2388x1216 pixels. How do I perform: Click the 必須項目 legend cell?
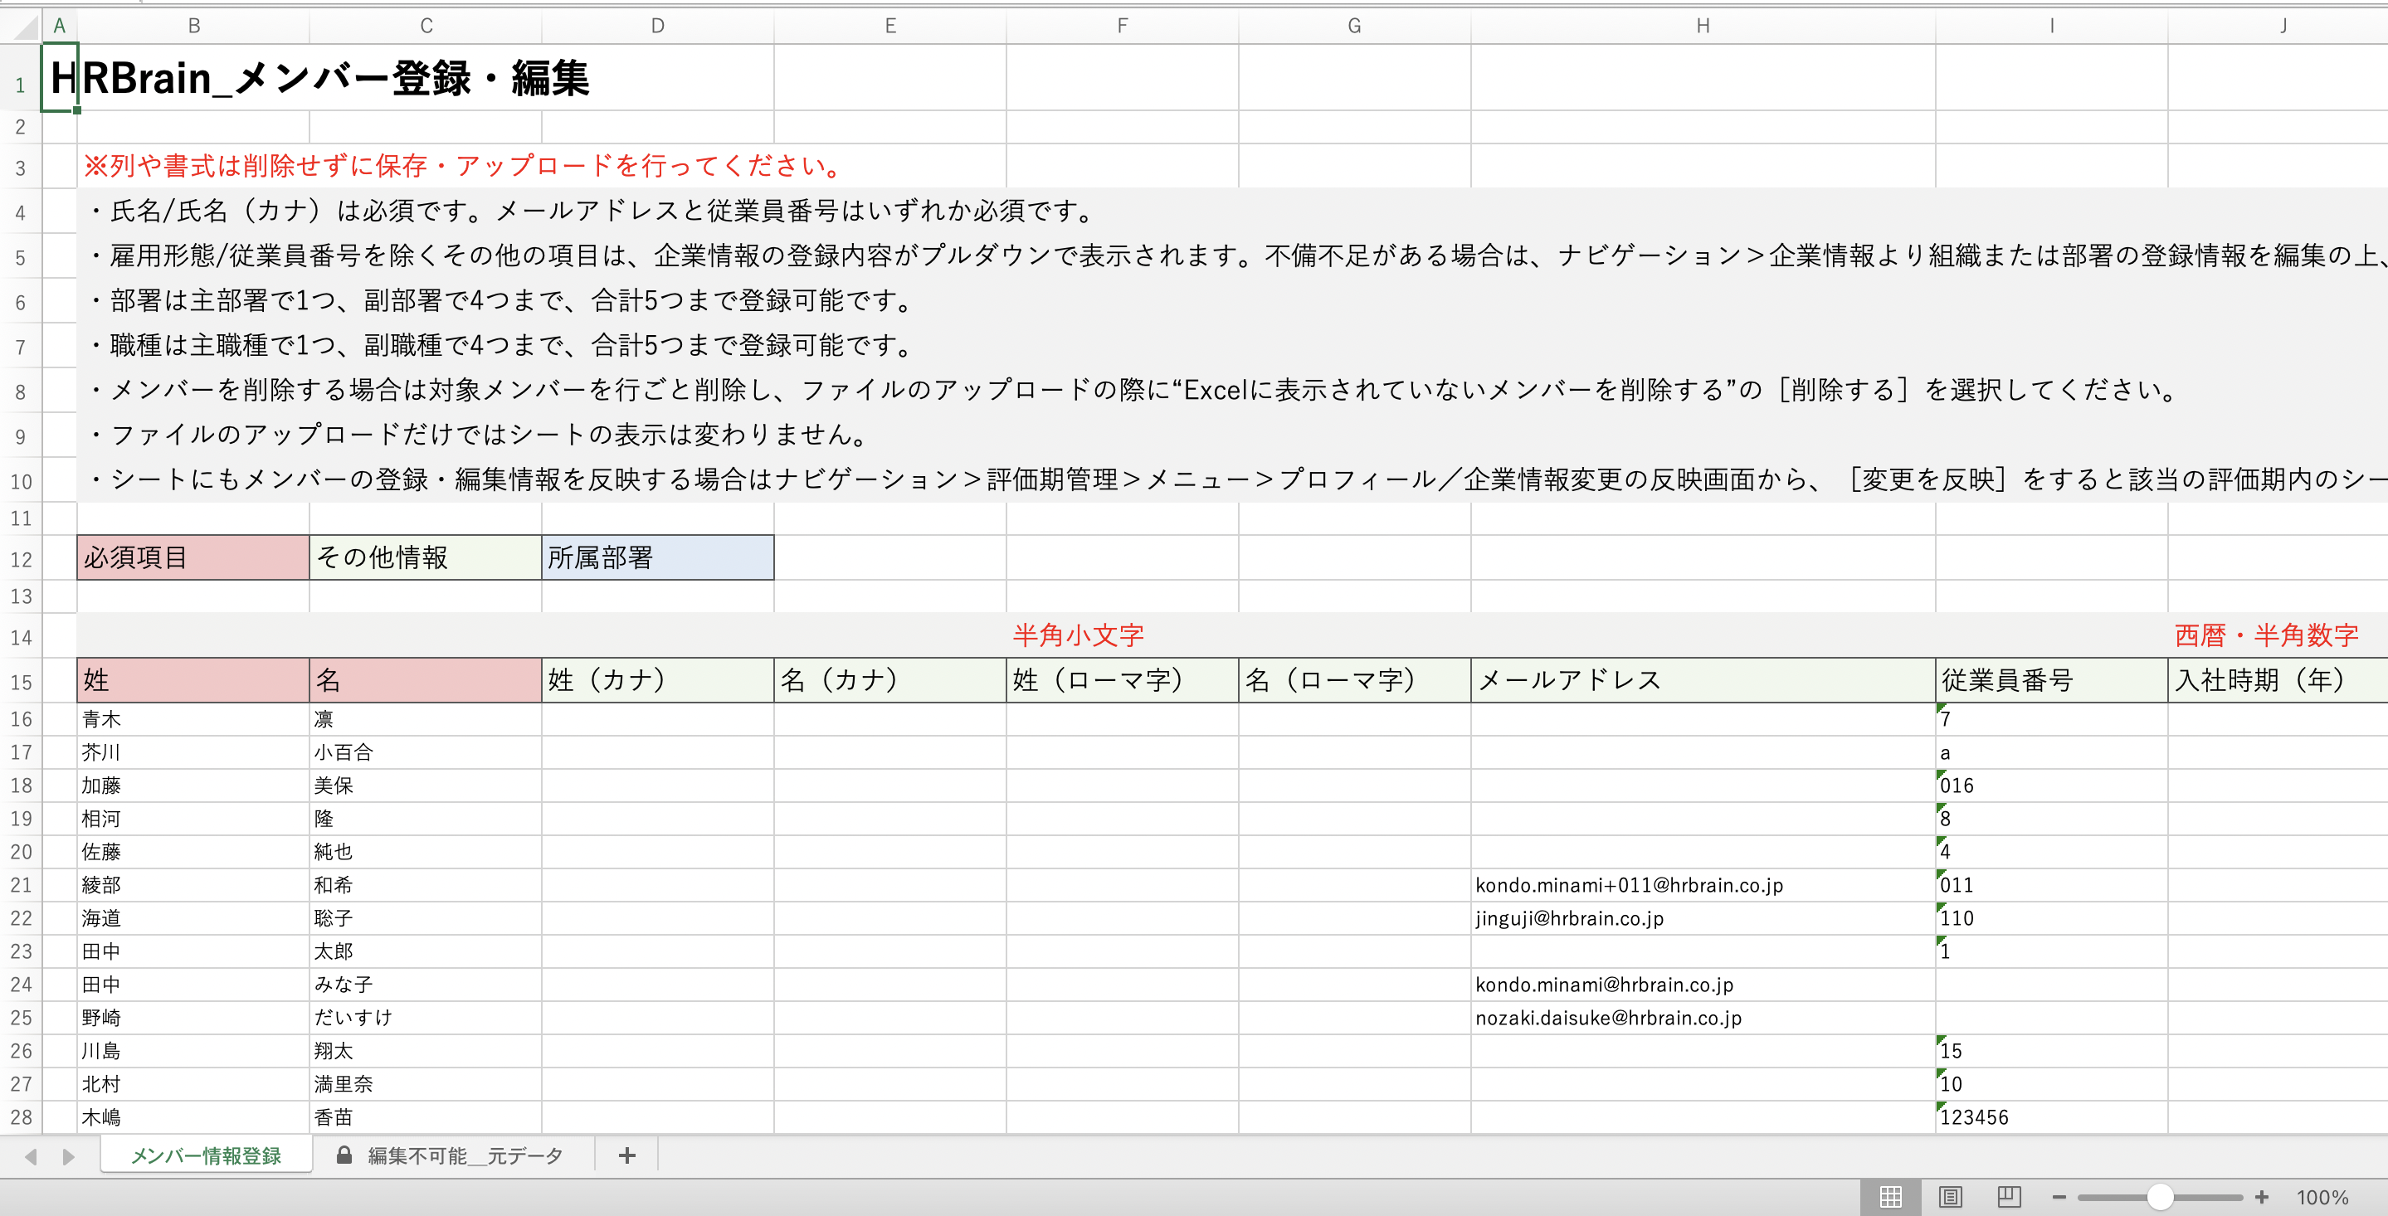tap(194, 557)
